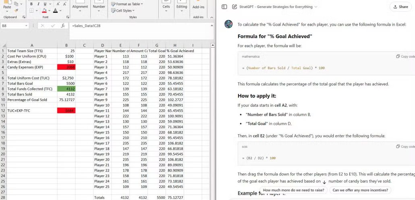Open the Paste options dropdown arrow
The width and height of the screenshot is (415, 200).
(x=7, y=12)
